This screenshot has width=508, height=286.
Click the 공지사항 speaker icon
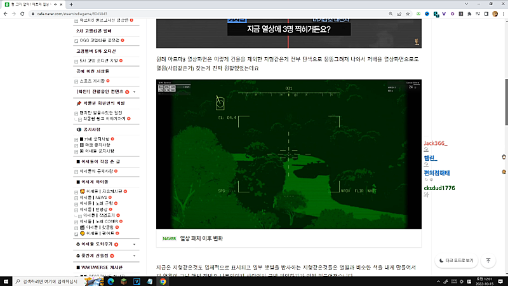click(79, 130)
